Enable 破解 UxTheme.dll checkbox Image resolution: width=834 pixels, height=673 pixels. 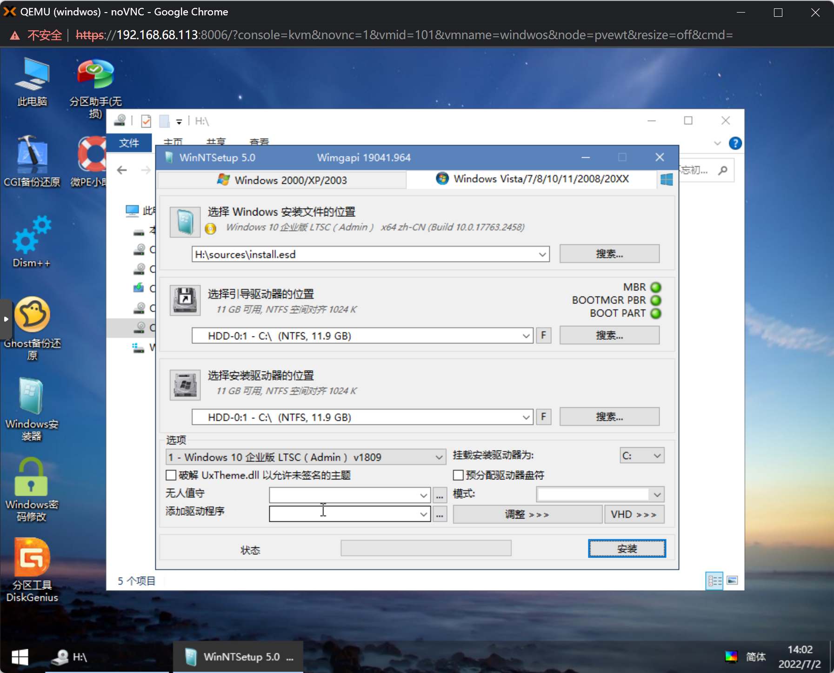171,475
